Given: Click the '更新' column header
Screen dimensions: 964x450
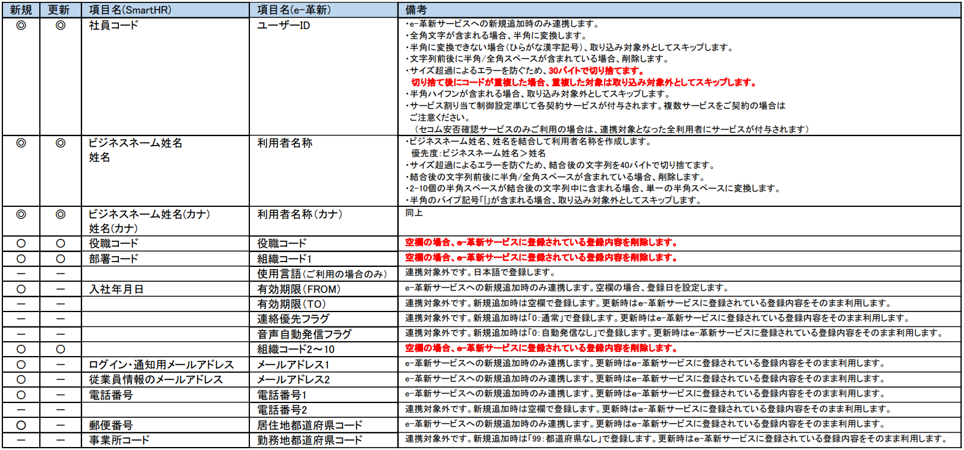Looking at the screenshot, I should (60, 10).
